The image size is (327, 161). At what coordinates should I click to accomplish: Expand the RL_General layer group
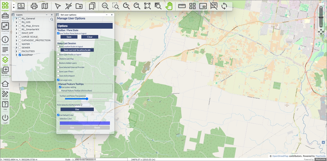(x=17, y=19)
